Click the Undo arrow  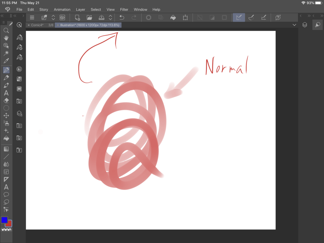(122, 18)
